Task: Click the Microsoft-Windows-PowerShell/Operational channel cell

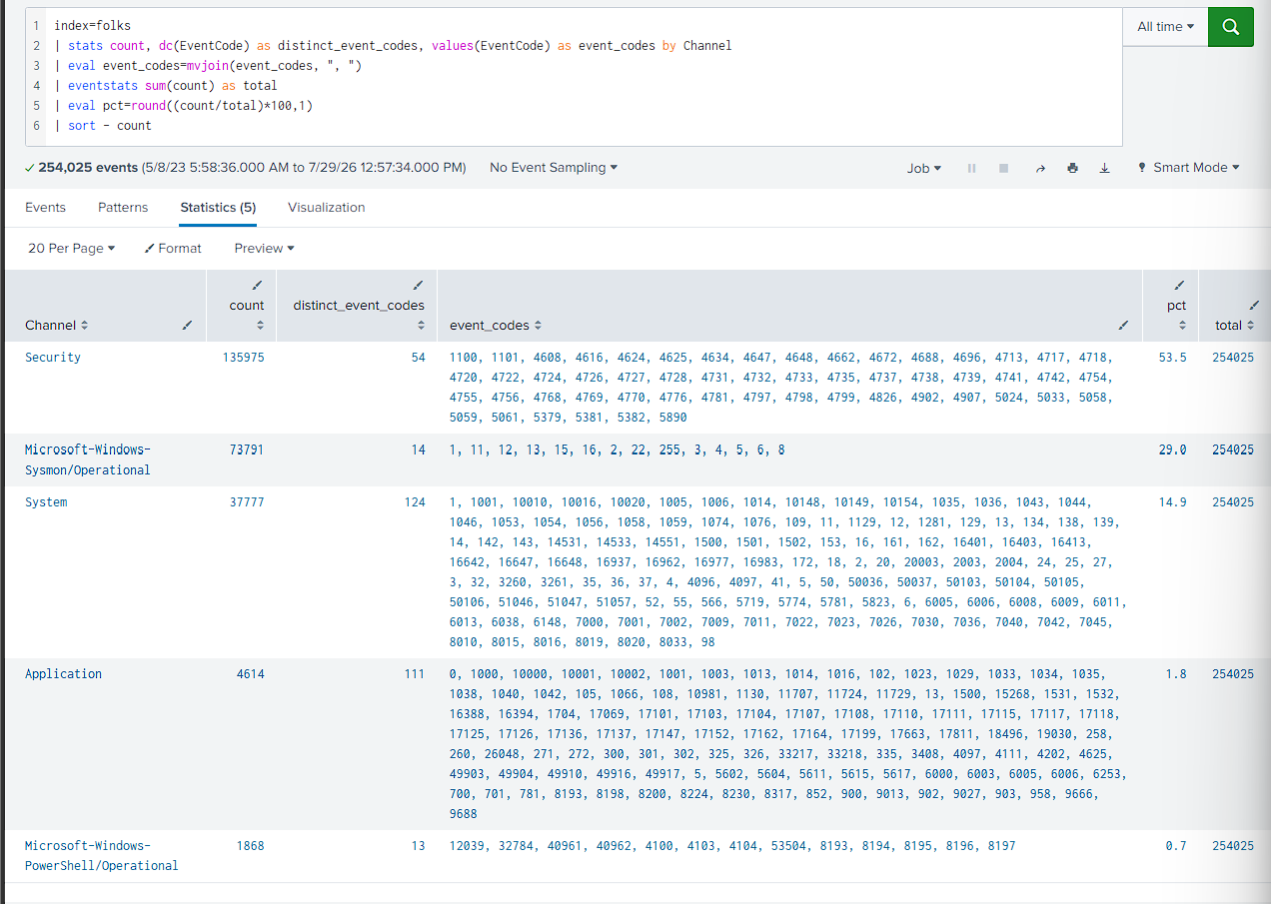Action: coord(102,855)
